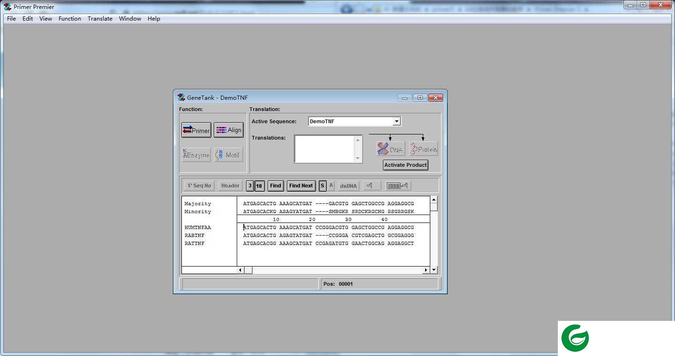The height and width of the screenshot is (356, 675).
Task: Click the Translations list scroll down arrow
Action: tap(358, 158)
